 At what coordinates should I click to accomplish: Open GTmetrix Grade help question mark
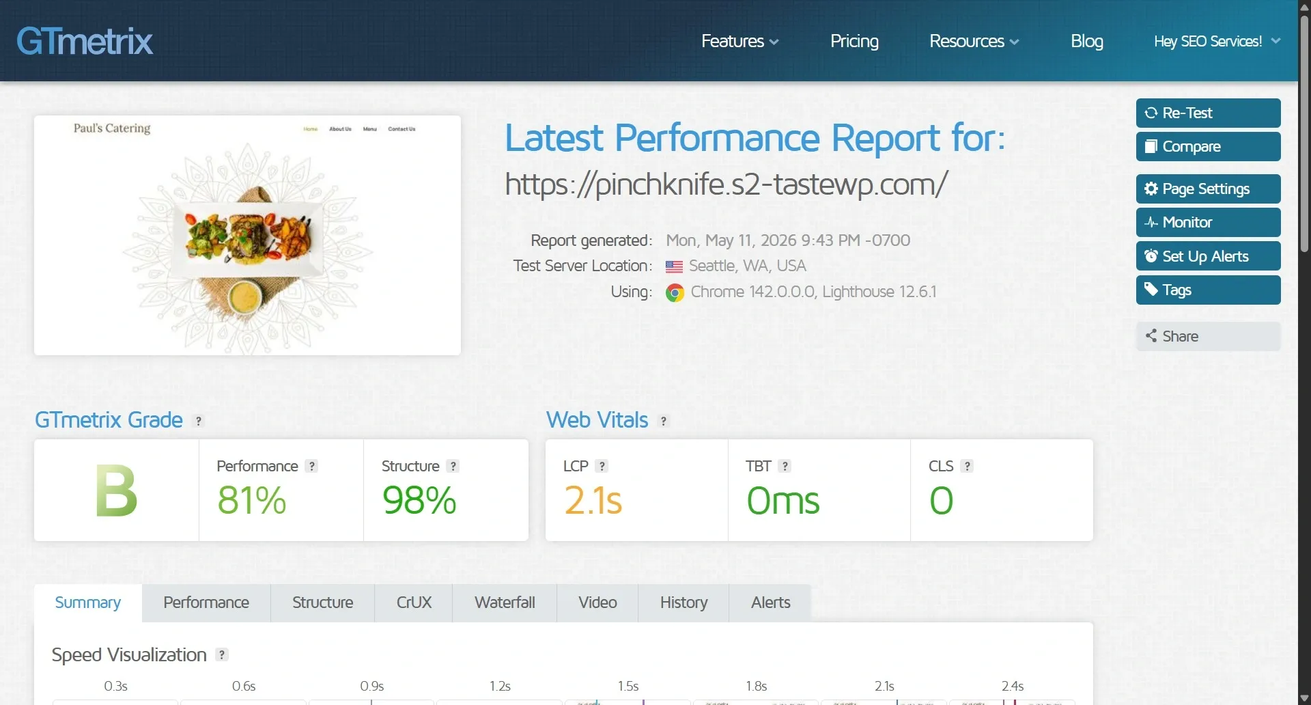pos(199,421)
